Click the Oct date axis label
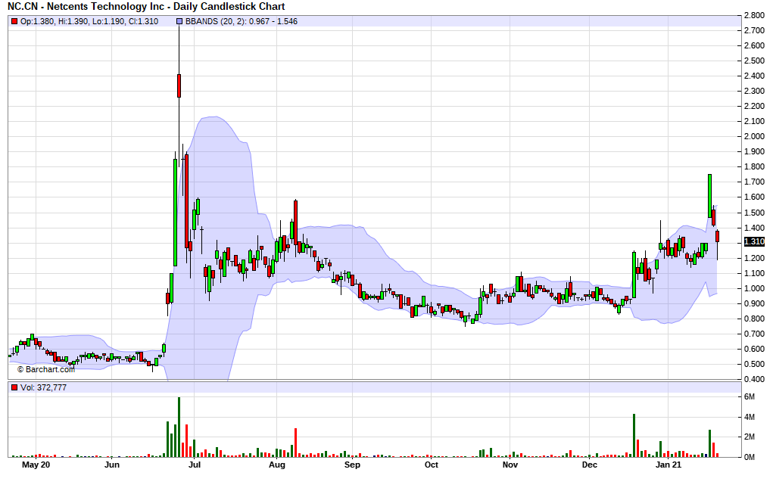 tap(432, 465)
